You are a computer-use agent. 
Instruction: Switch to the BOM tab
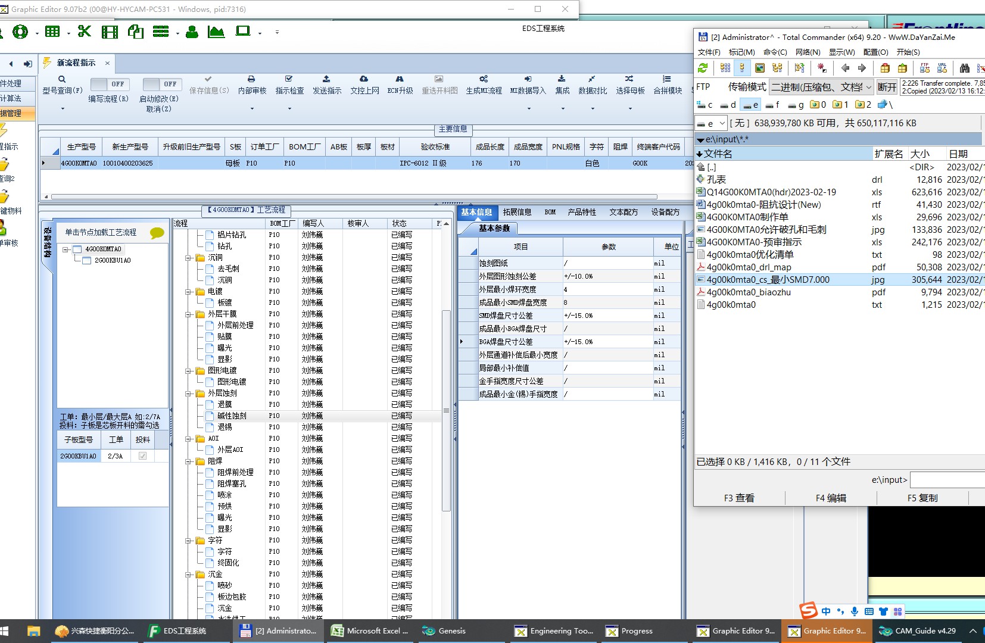550,212
